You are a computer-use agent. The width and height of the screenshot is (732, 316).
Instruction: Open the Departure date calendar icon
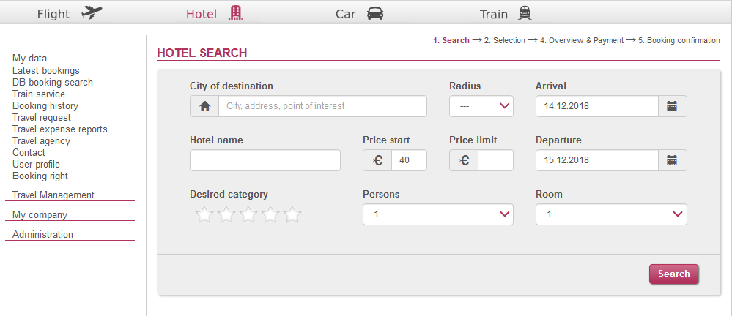[672, 160]
